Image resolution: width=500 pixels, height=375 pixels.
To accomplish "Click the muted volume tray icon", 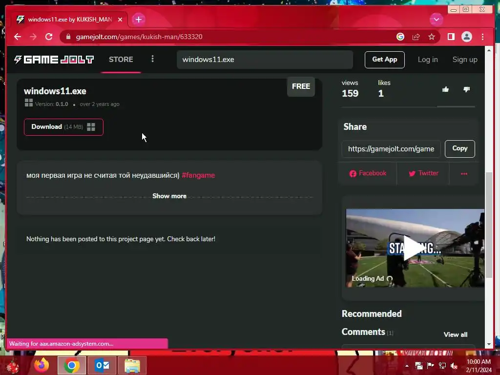I will coord(454,366).
